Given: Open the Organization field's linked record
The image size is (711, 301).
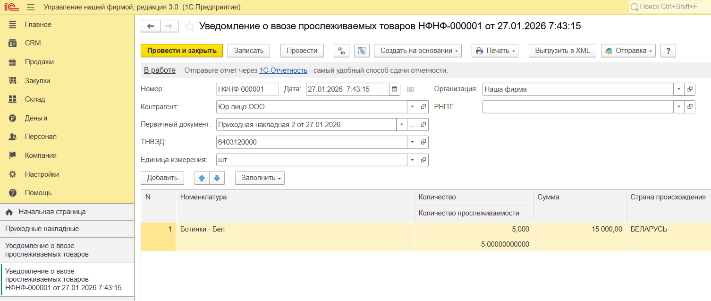Looking at the screenshot, I should [x=690, y=89].
